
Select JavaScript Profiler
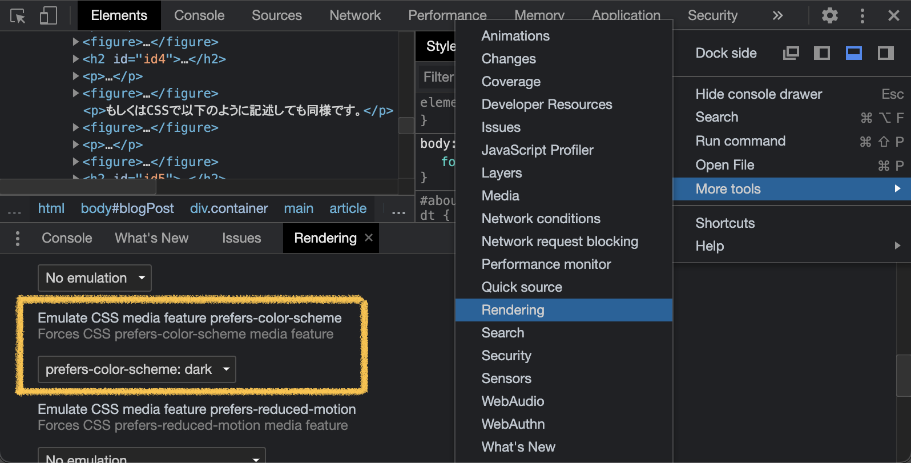564,150
